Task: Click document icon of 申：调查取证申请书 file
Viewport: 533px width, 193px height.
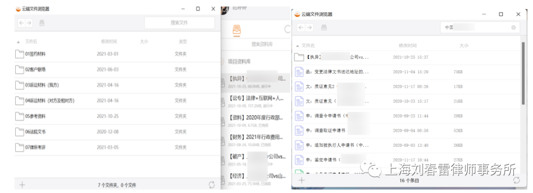Action: click(299, 130)
